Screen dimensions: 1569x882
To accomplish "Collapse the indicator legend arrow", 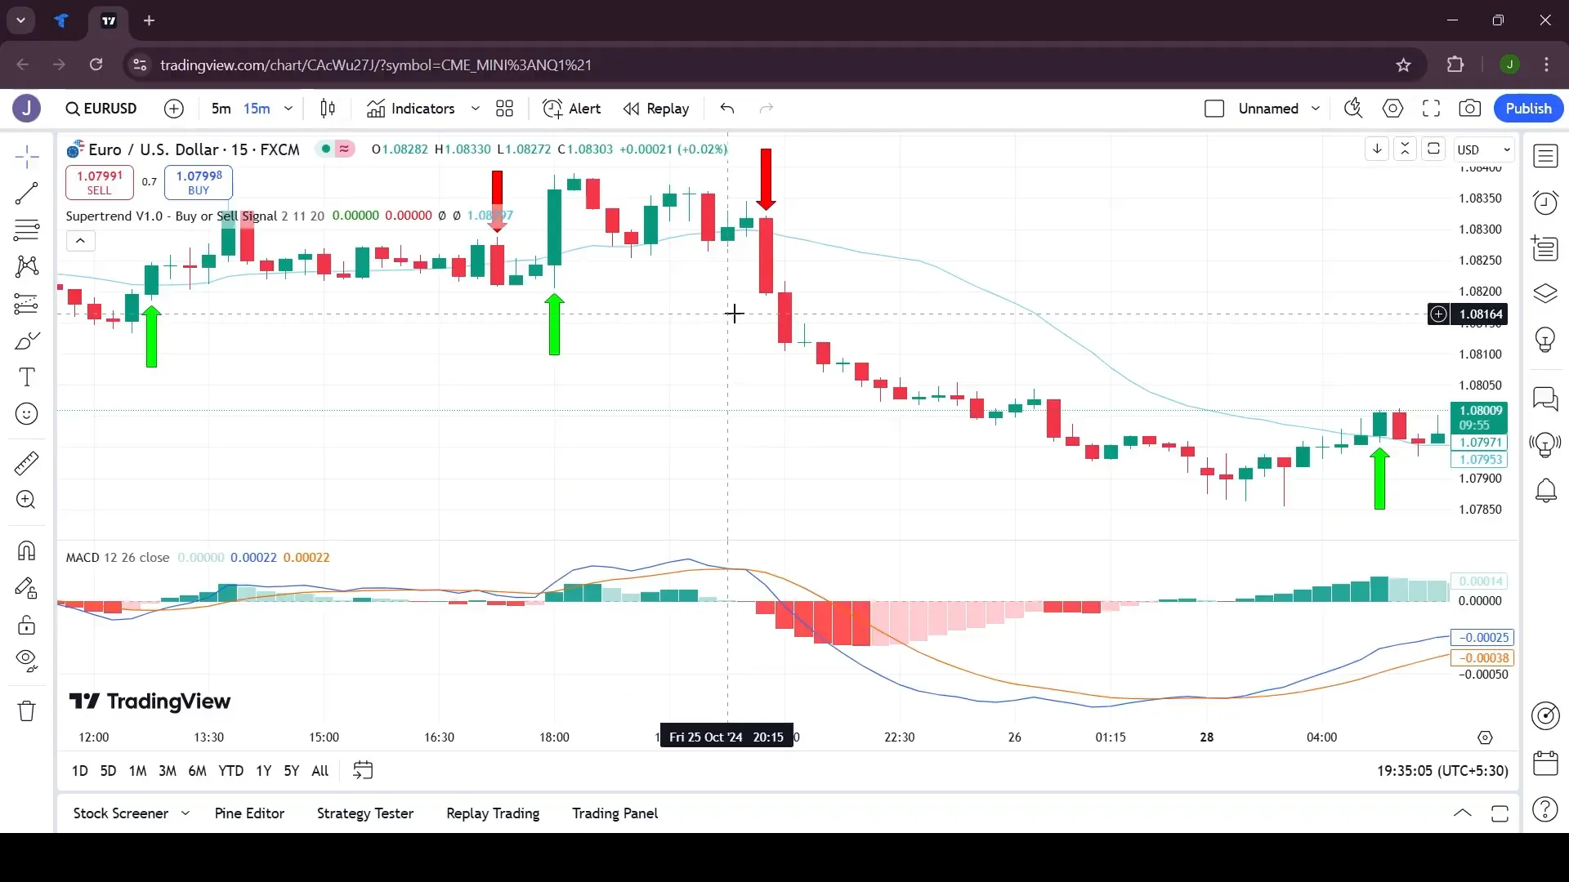I will pyautogui.click(x=80, y=240).
